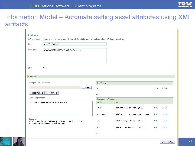Click into the attribute Name field

click(x=75, y=44)
